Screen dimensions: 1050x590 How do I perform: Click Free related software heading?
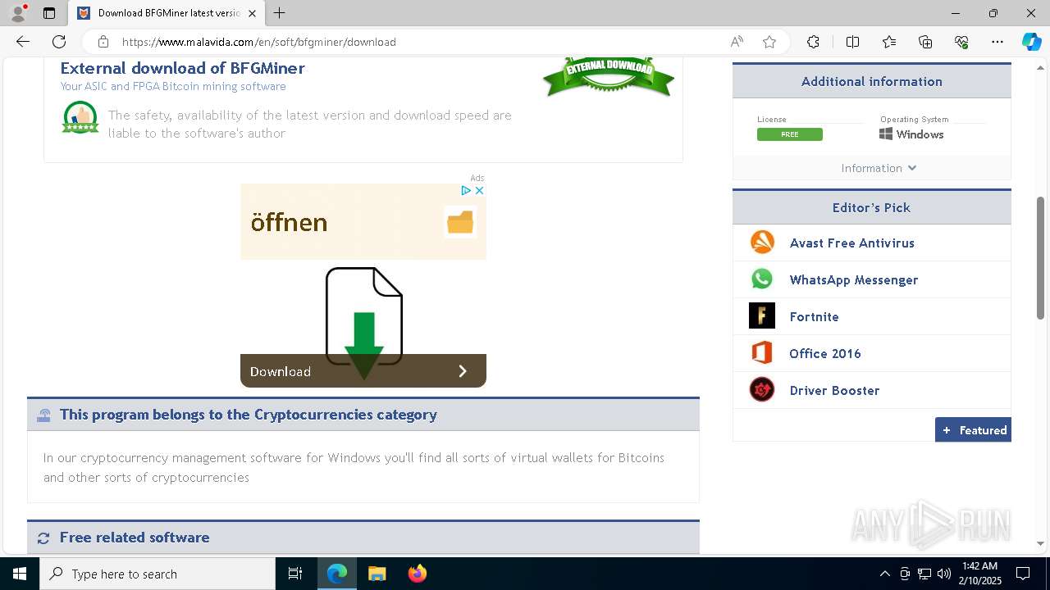coord(135,538)
